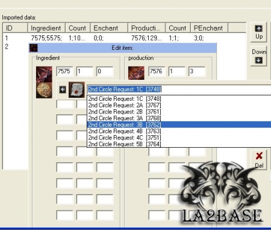Click the item search combo box field
This screenshot has width=271, height=230.
179,89
